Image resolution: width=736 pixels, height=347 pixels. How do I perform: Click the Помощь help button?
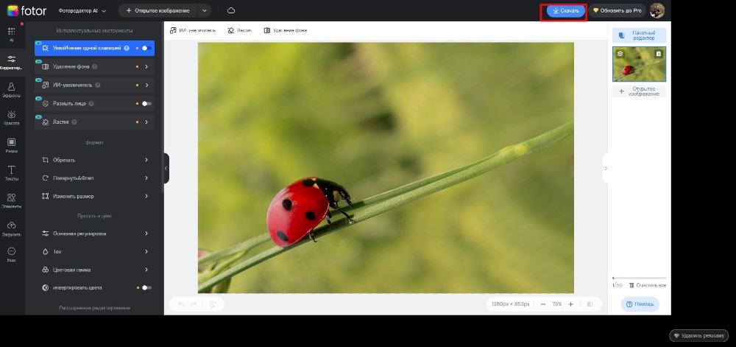coord(640,304)
